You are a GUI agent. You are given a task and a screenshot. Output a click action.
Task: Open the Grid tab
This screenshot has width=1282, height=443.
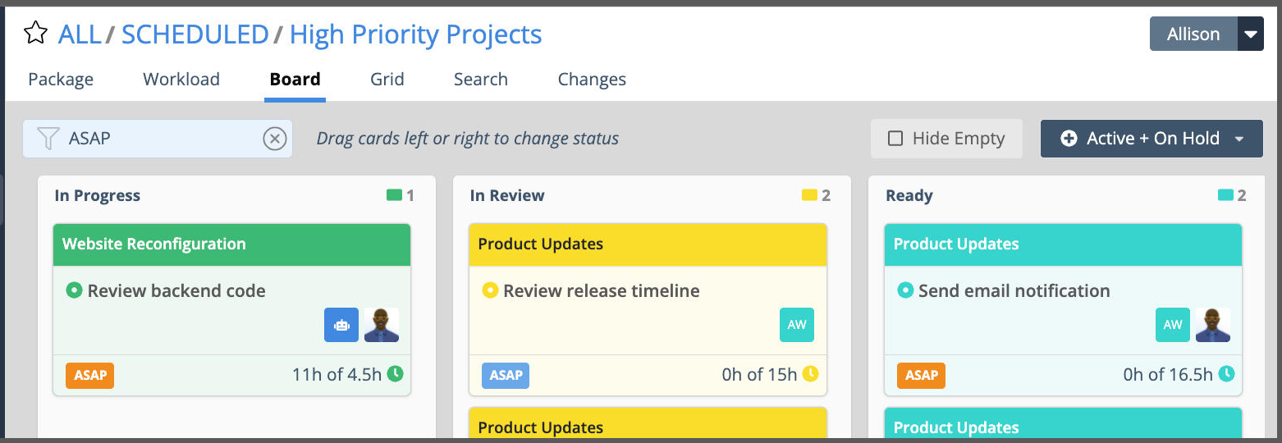click(387, 80)
